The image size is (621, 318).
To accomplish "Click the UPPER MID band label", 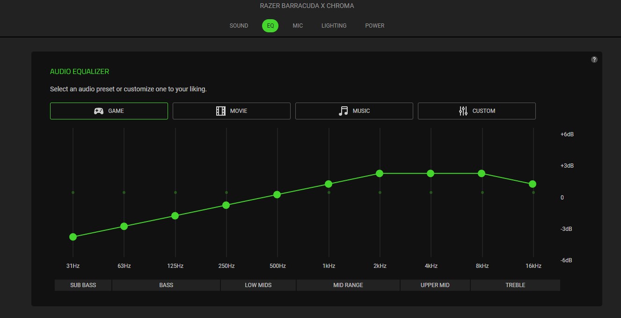I will coord(435,285).
